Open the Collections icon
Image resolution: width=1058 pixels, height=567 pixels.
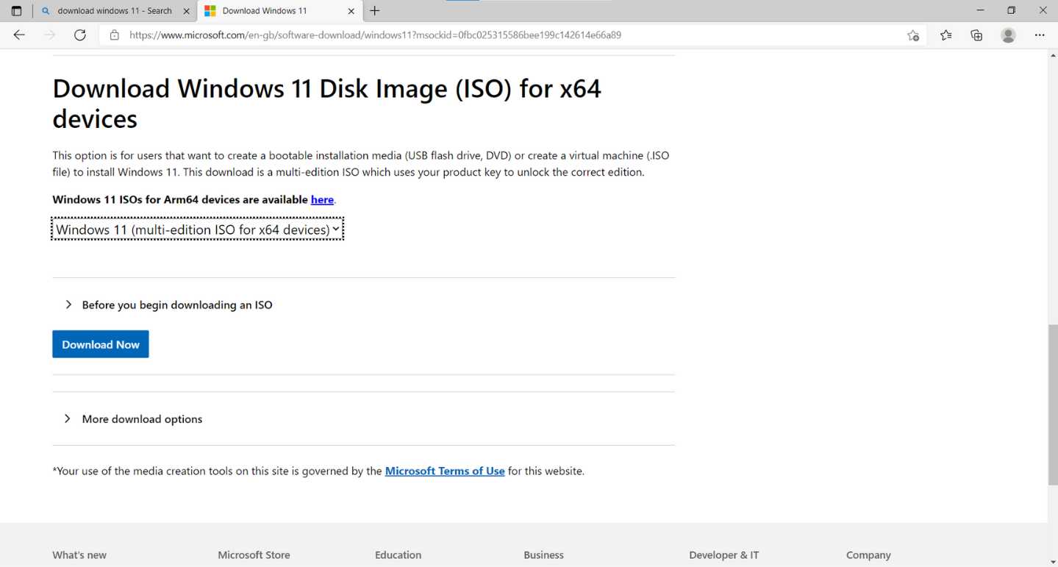976,35
